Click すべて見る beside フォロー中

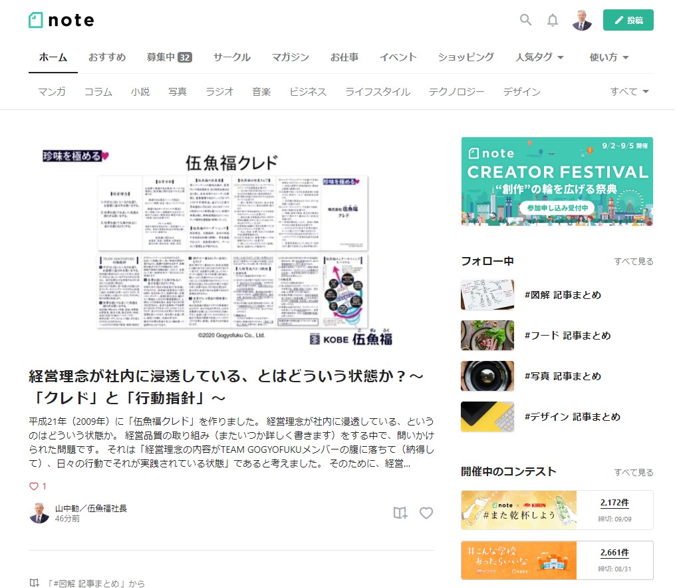634,262
